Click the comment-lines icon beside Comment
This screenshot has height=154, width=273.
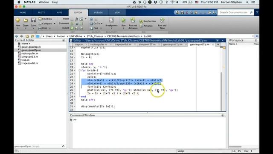click(72, 24)
